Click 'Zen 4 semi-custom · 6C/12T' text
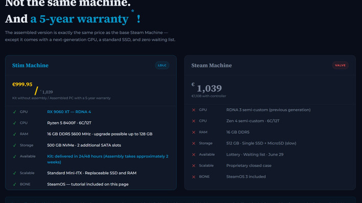362x203 pixels. pyautogui.click(x=253, y=121)
